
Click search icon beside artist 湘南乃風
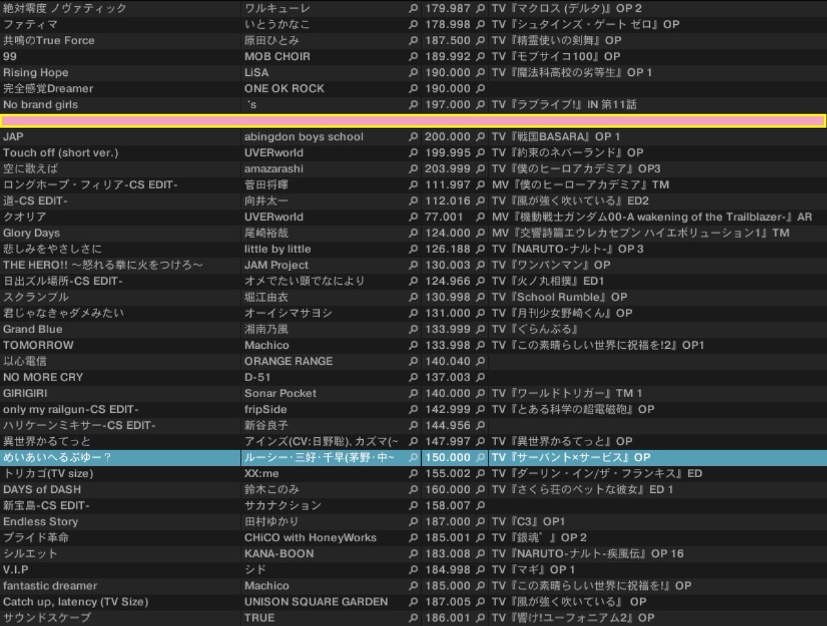click(x=413, y=329)
